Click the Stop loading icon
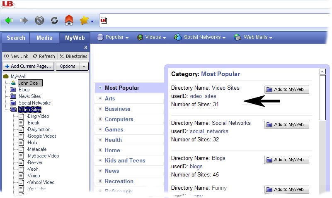332x198 pixels. tap(39, 21)
